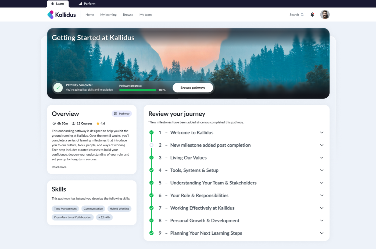Click the completed checkmark for Welcome to Kallidus

[x=152, y=132]
